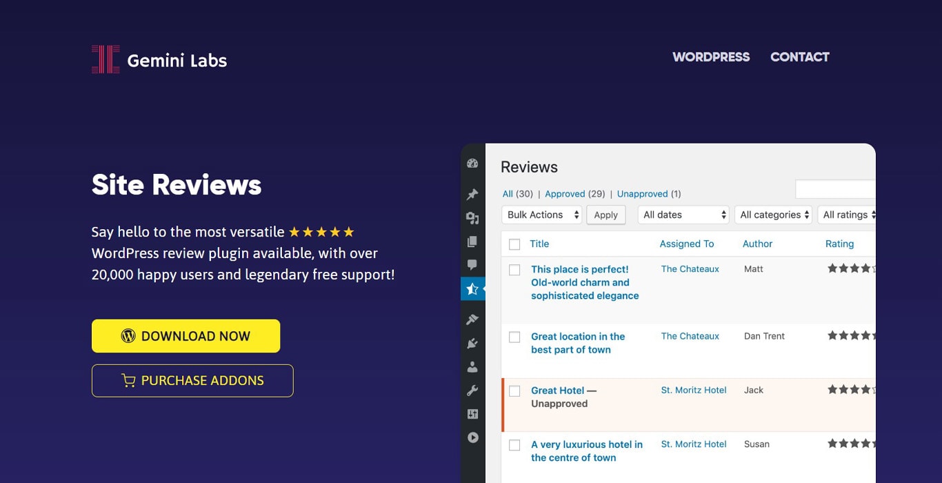Open Comments via speech bubble icon
This screenshot has height=483, width=942.
[x=473, y=264]
